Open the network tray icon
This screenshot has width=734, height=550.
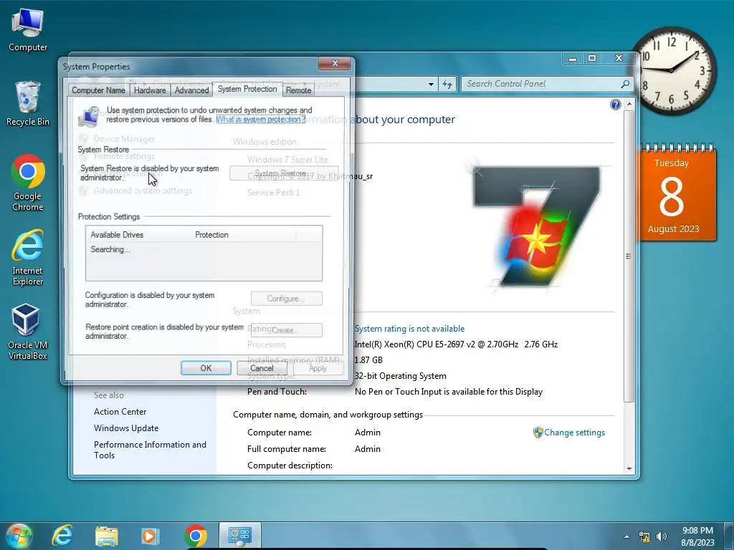pos(644,536)
